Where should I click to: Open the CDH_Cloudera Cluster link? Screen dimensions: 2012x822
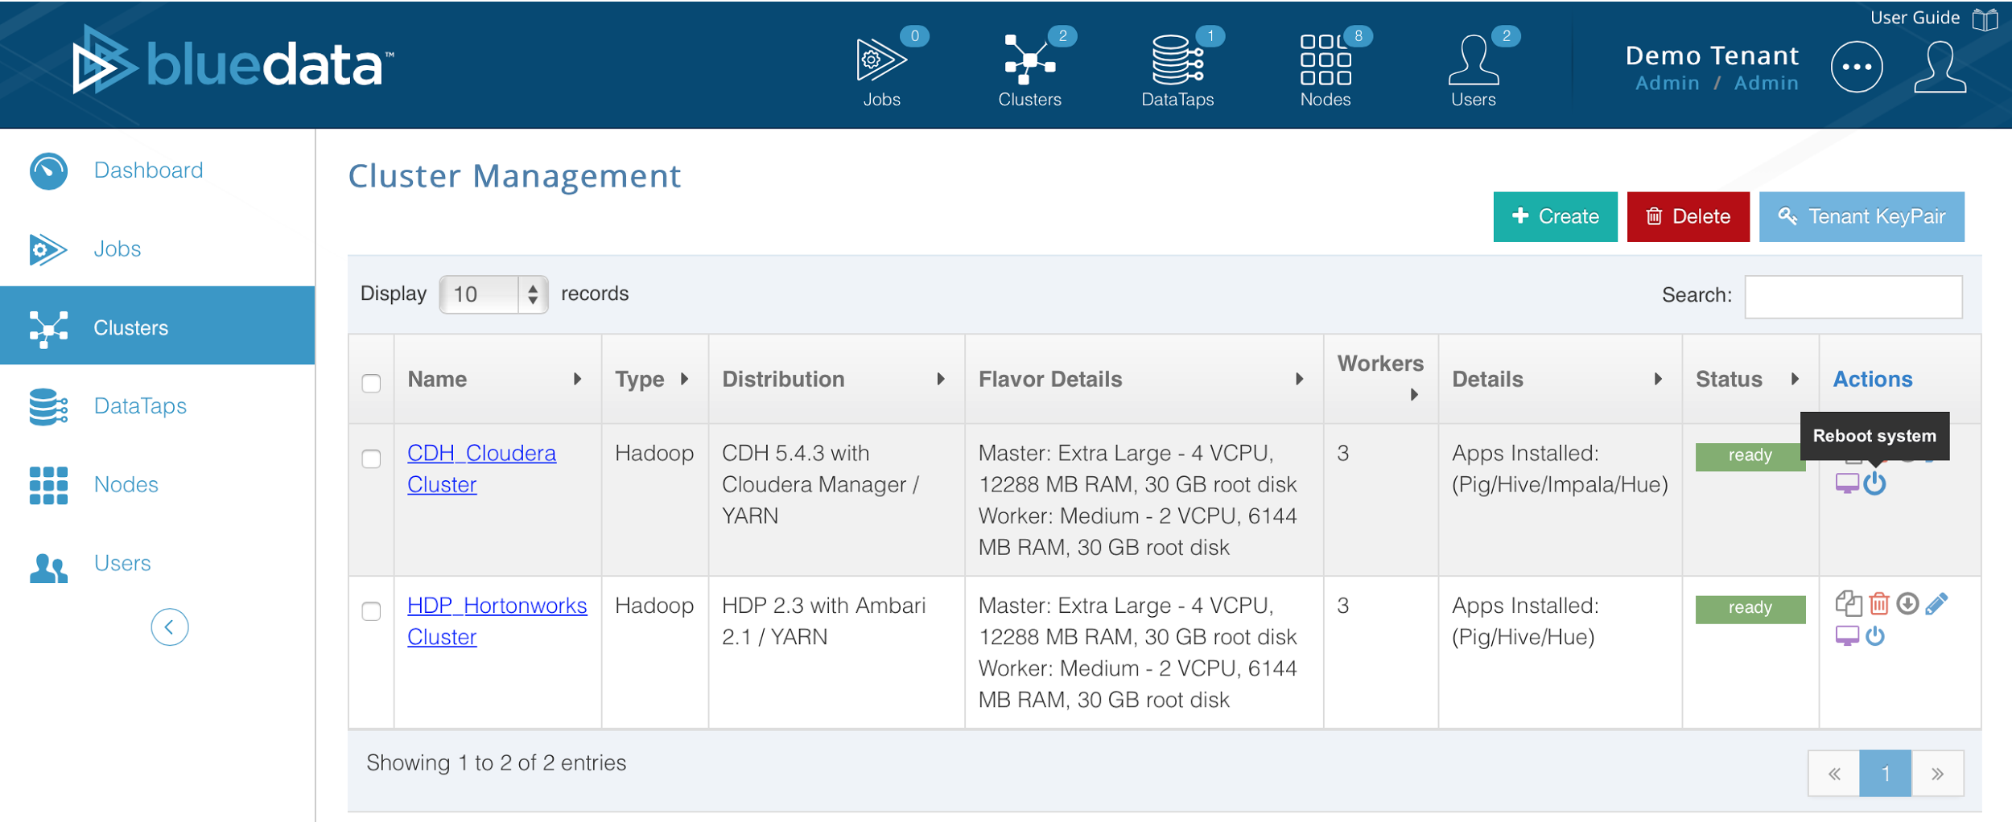tap(480, 468)
